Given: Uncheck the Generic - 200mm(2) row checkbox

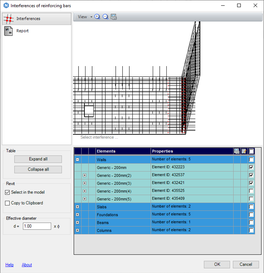Looking at the screenshot, I should click(251, 175).
